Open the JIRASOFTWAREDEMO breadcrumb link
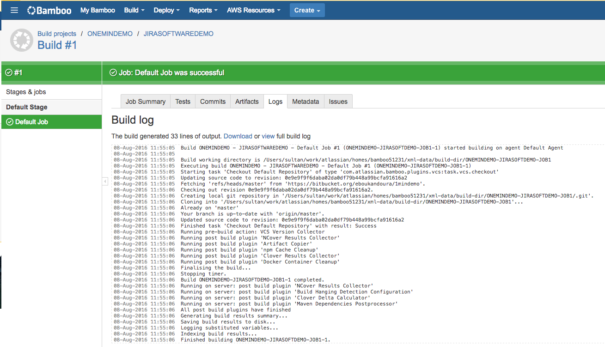The height and width of the screenshot is (347, 605). (178, 34)
